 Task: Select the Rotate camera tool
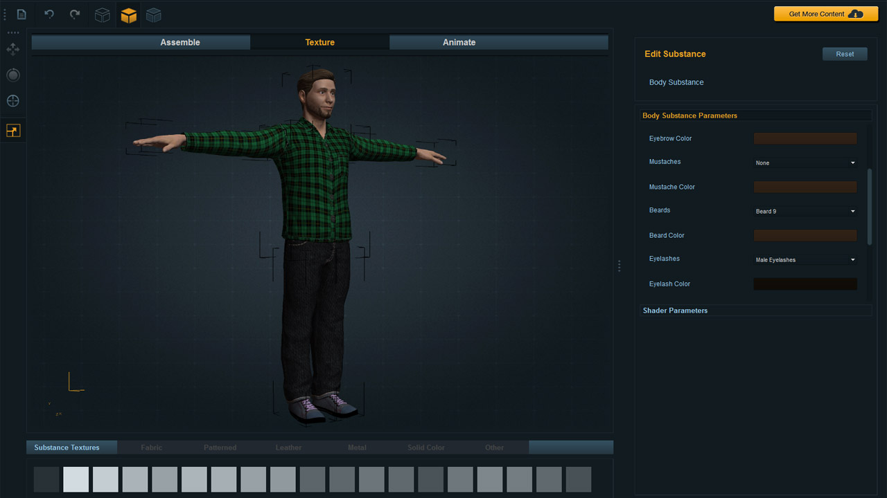tap(13, 75)
